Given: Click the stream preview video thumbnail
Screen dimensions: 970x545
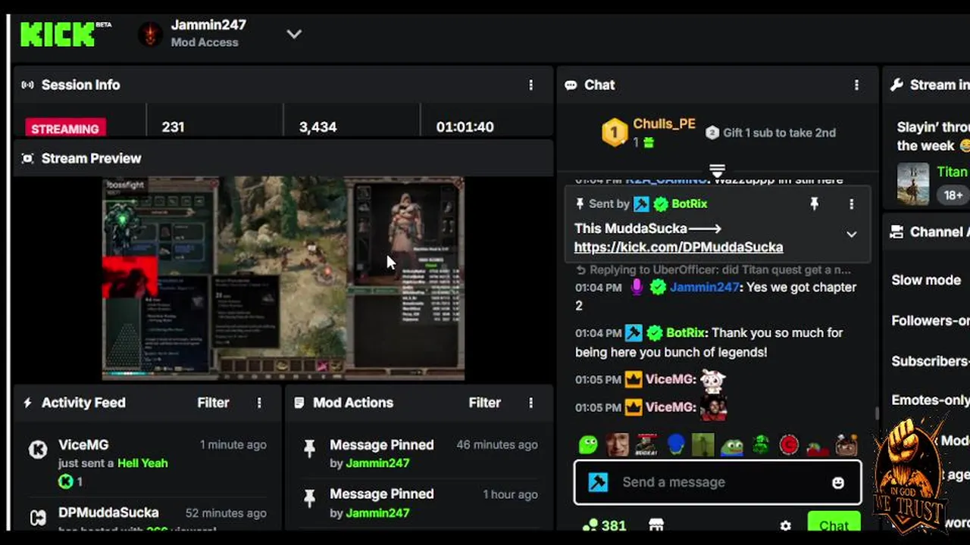Looking at the screenshot, I should [x=283, y=278].
